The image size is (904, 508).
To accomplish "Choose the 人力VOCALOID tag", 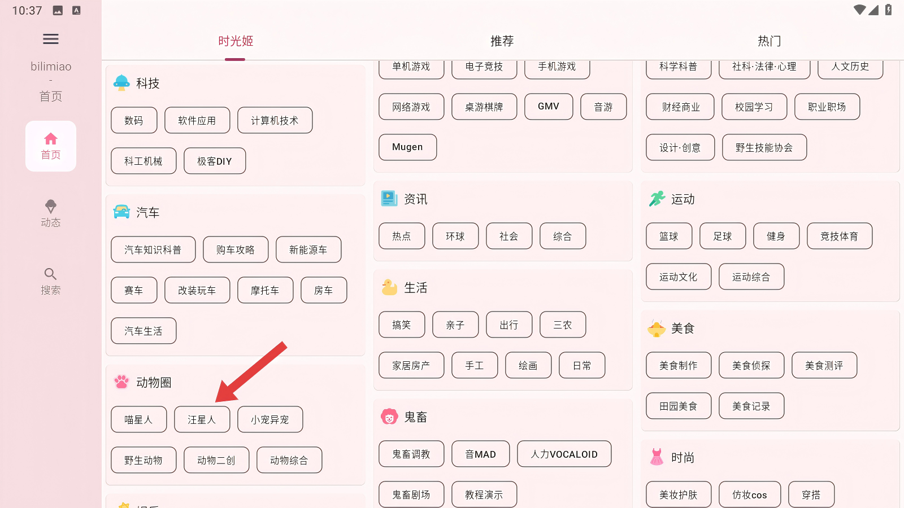I will point(564,454).
